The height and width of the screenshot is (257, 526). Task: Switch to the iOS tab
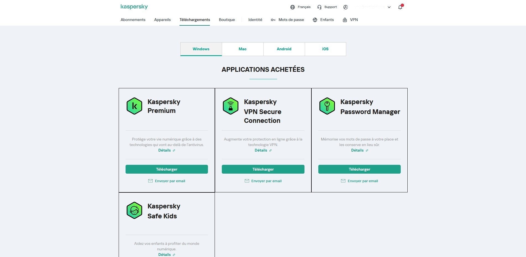[x=325, y=49]
